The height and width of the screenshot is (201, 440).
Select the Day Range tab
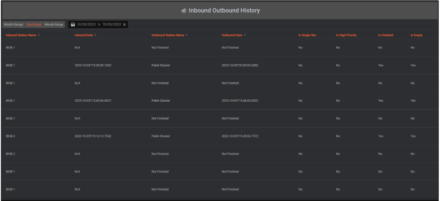[34, 25]
